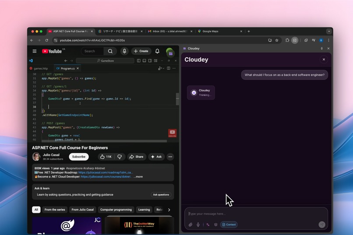Open site information icon in address bar
Screen dimensions: 353x235
tap(55, 40)
